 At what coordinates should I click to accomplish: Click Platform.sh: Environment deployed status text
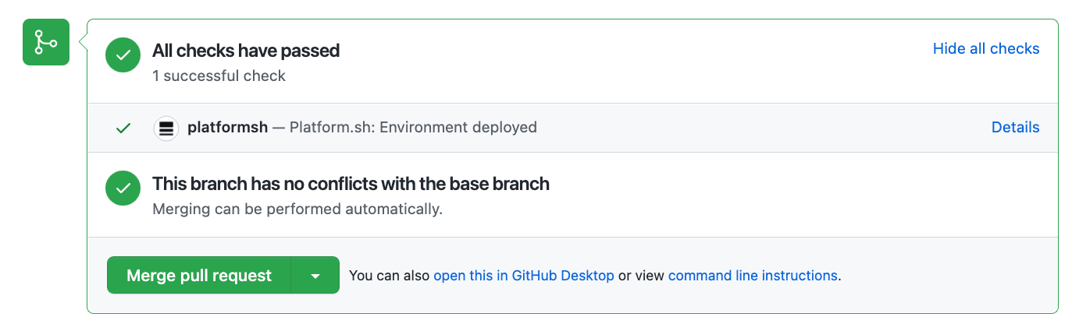[x=413, y=127]
